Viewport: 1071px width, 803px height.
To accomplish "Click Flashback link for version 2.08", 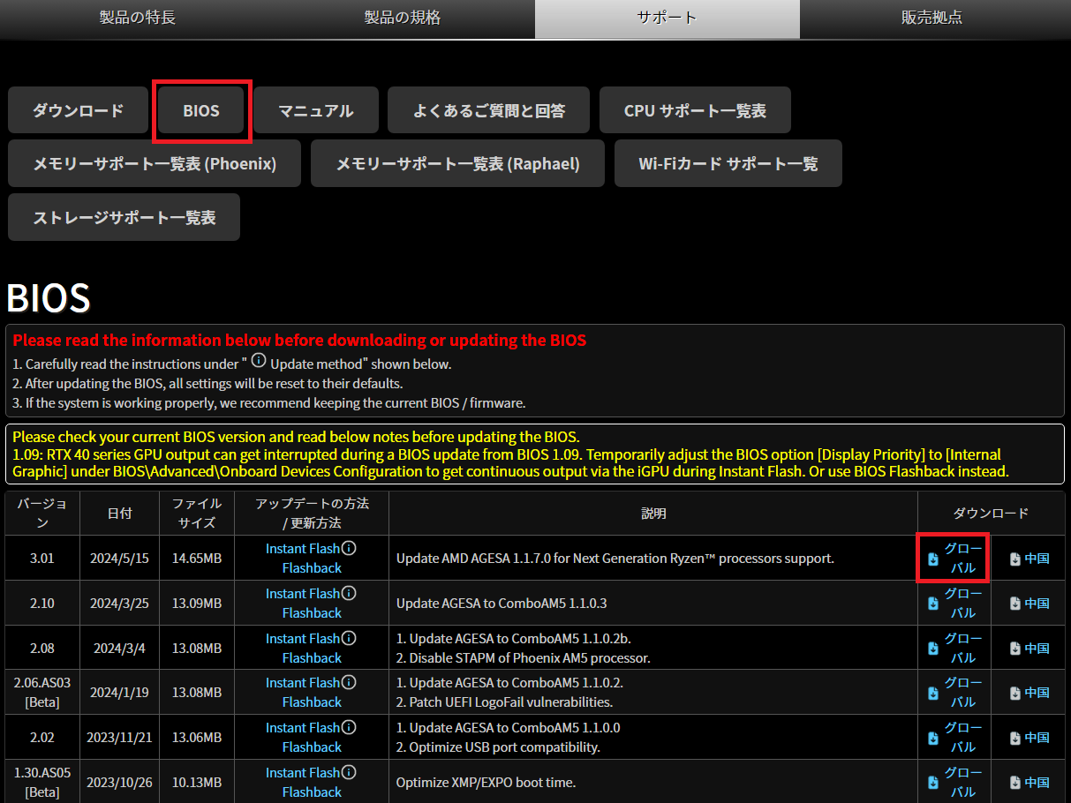I will (x=312, y=658).
